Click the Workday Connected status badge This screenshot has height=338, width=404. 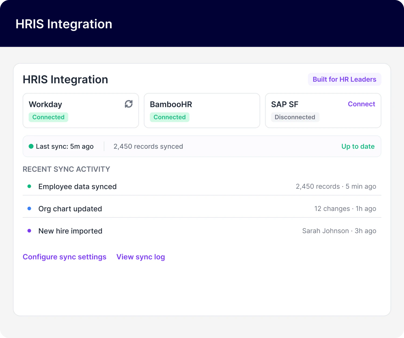tap(48, 117)
